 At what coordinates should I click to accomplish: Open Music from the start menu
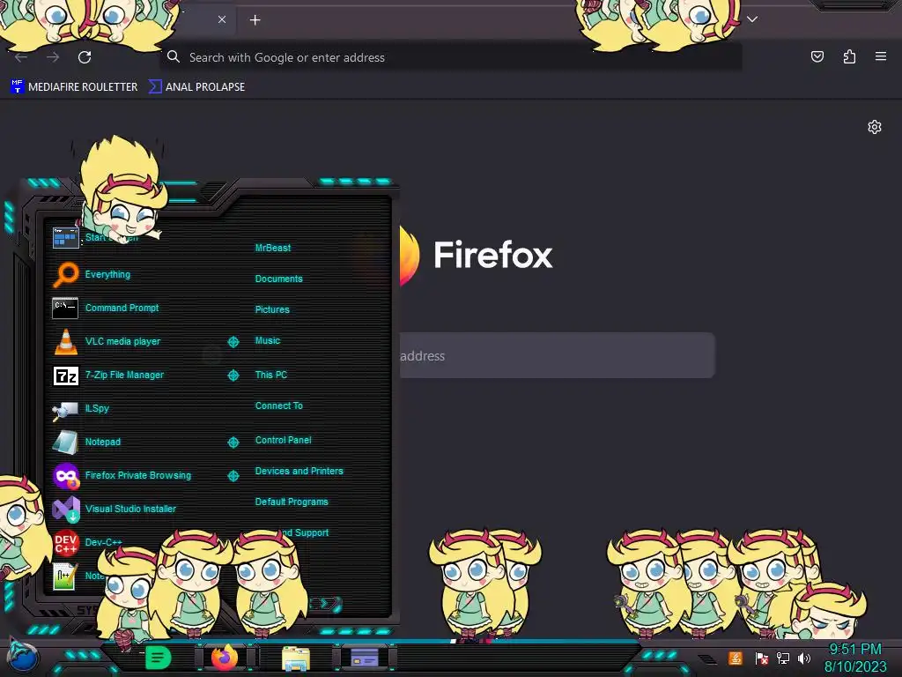pos(268,341)
